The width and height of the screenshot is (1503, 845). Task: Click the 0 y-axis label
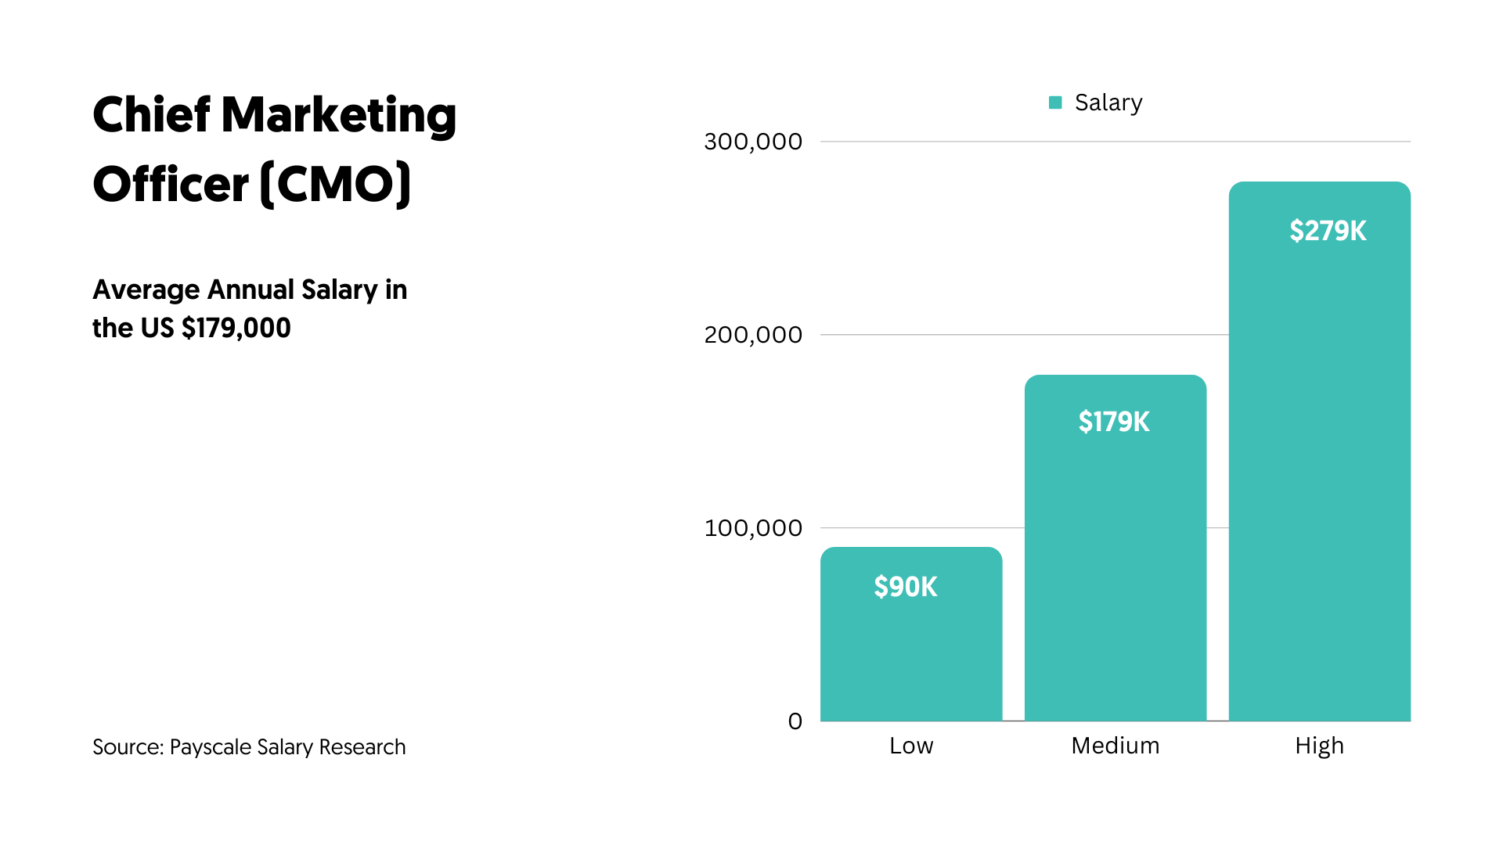click(x=795, y=721)
